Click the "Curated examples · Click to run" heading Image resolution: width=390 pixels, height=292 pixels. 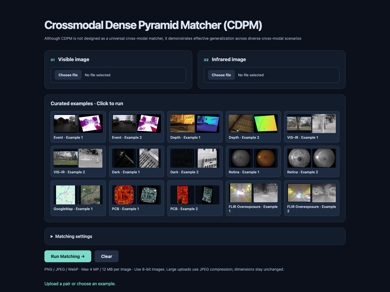coord(87,104)
